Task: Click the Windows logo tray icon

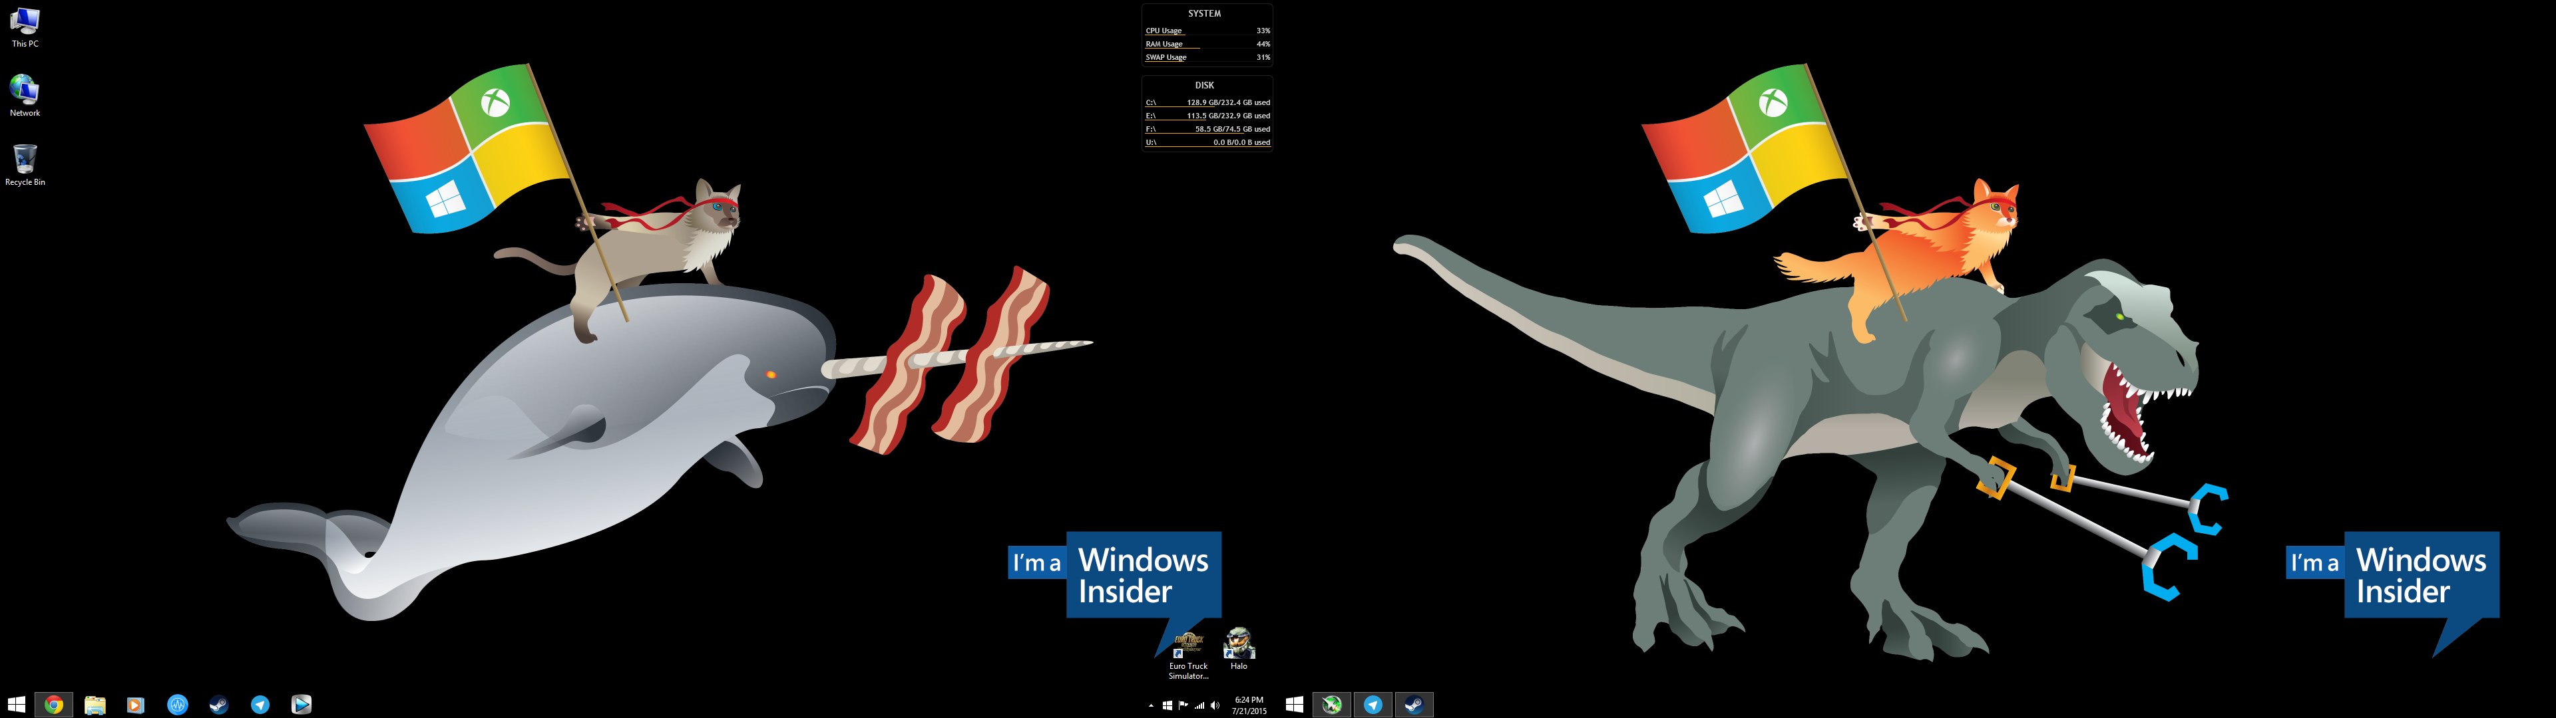Action: [x=1168, y=706]
